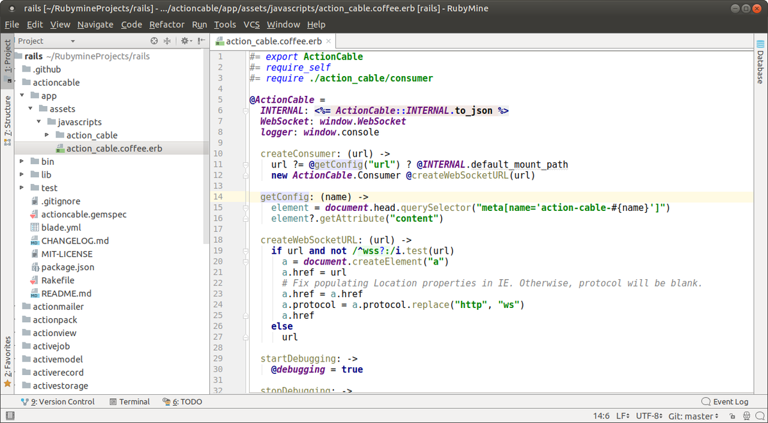This screenshot has width=768, height=423.
Task: Select the action_cable.coffee.erb editor tab
Action: coord(274,42)
